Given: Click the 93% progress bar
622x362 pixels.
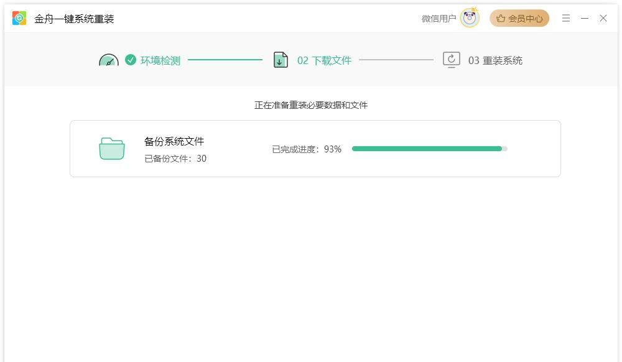Looking at the screenshot, I should pos(428,149).
